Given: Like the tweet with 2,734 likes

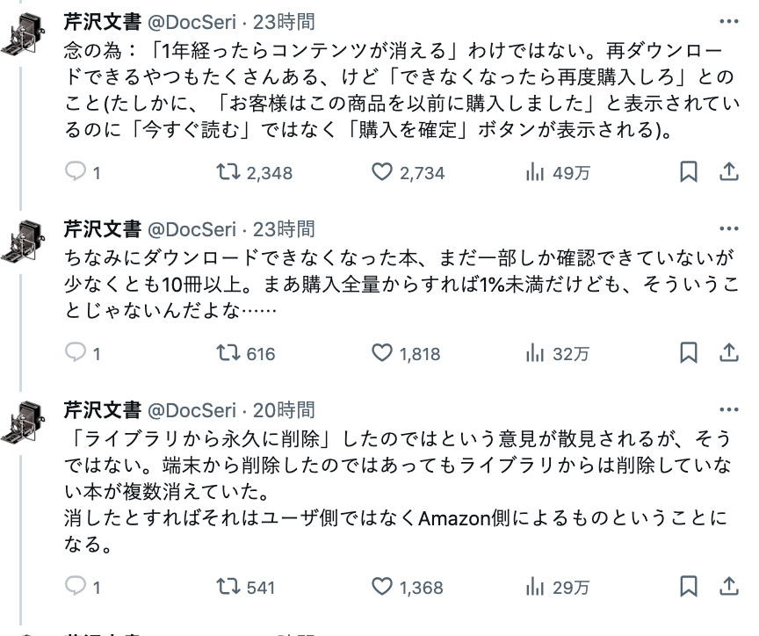Looking at the screenshot, I should [381, 172].
